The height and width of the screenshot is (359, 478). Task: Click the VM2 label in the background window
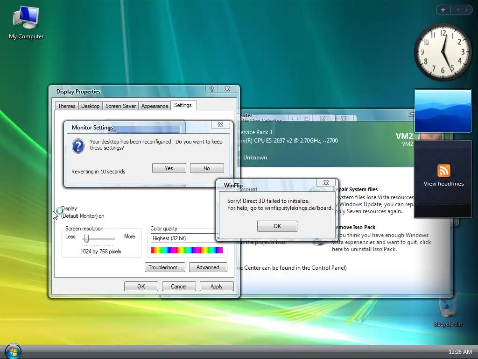pyautogui.click(x=404, y=136)
